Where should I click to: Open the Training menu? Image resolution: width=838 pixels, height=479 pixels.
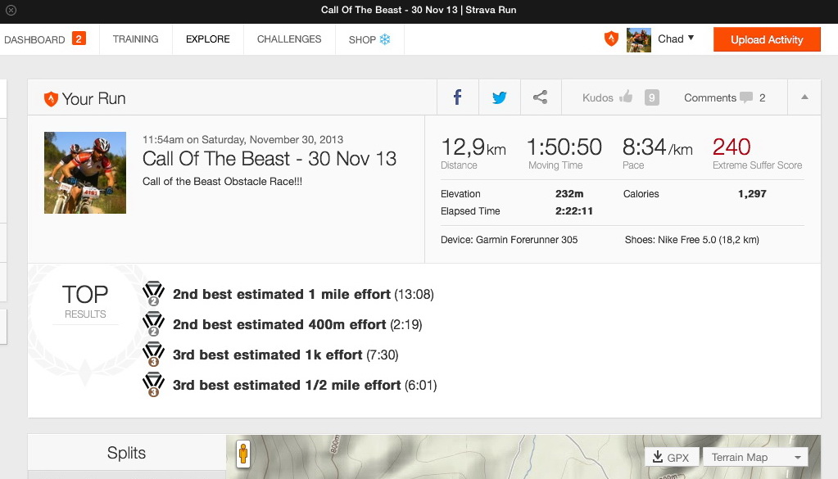click(136, 39)
